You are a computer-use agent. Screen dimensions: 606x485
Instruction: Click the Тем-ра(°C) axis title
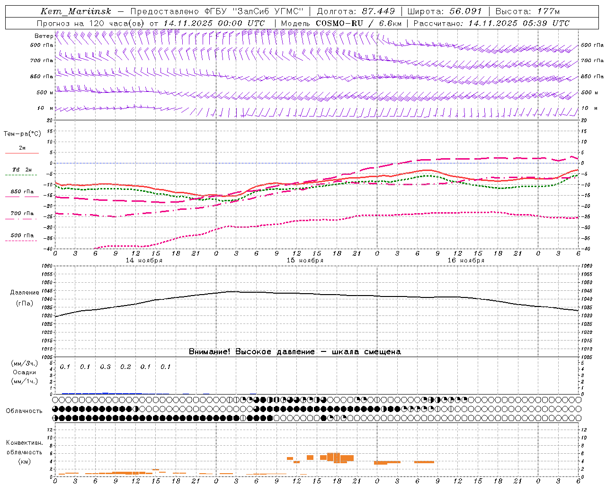[22, 134]
